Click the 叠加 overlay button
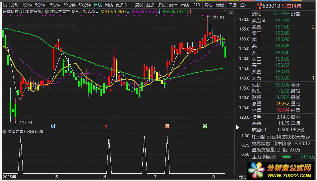 tap(150, 5)
